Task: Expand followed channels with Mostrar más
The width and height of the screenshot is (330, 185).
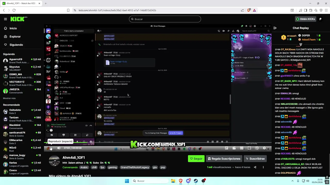Action: (9, 98)
